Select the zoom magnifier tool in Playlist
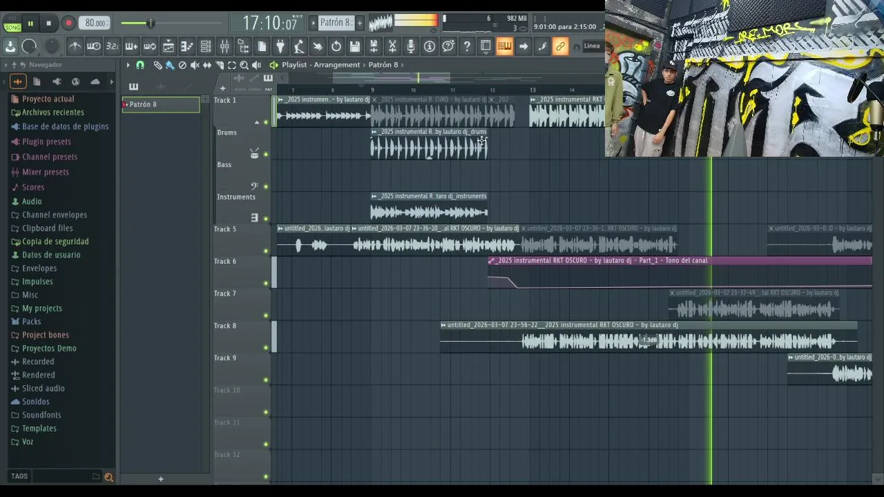This screenshot has width=884, height=497. (x=244, y=65)
